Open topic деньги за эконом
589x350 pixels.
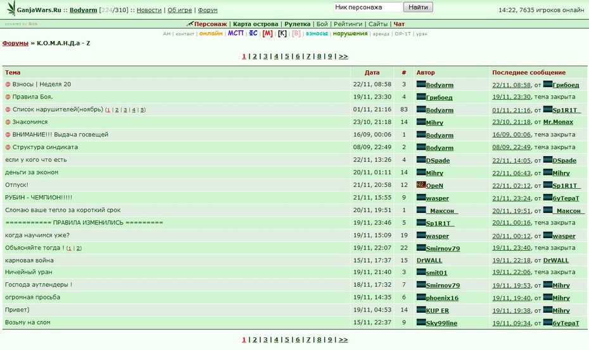[x=32, y=172]
